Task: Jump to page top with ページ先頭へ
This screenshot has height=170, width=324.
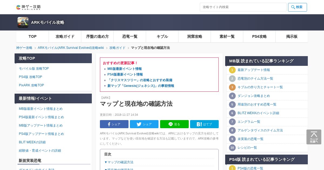Action: [x=314, y=137]
